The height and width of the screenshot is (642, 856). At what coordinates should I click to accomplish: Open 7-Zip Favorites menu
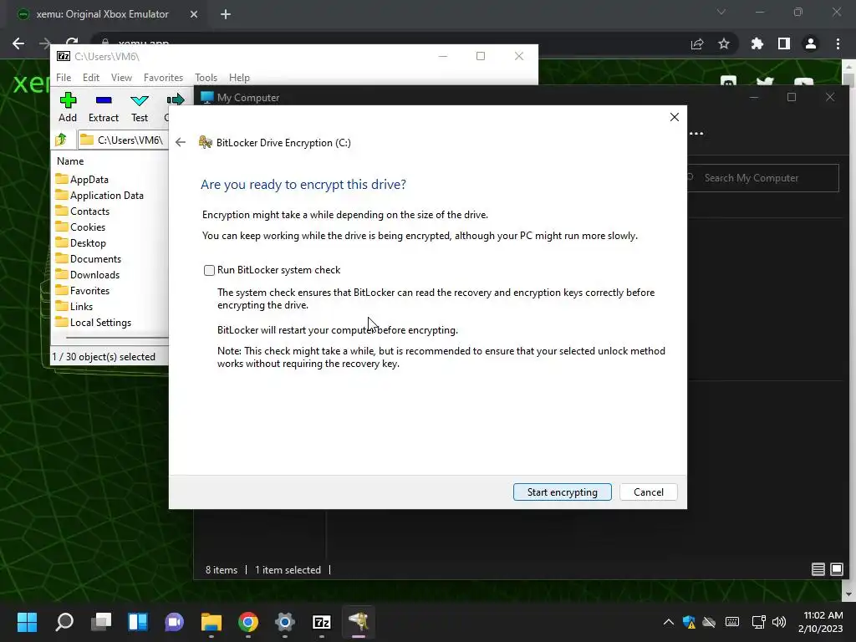click(163, 78)
